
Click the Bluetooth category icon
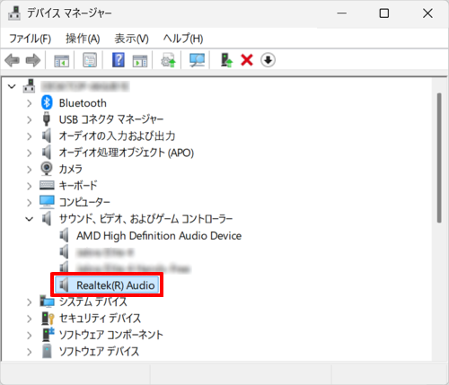[47, 102]
